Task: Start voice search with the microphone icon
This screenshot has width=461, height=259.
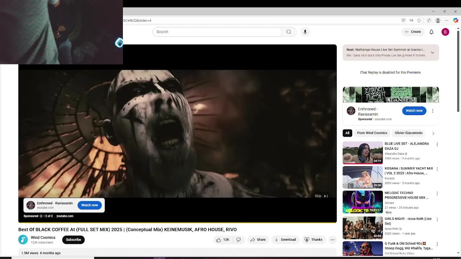Action: click(x=305, y=32)
